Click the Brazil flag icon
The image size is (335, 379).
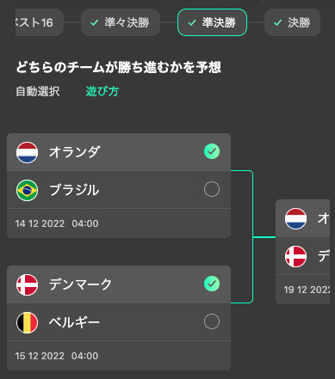pyautogui.click(x=27, y=190)
